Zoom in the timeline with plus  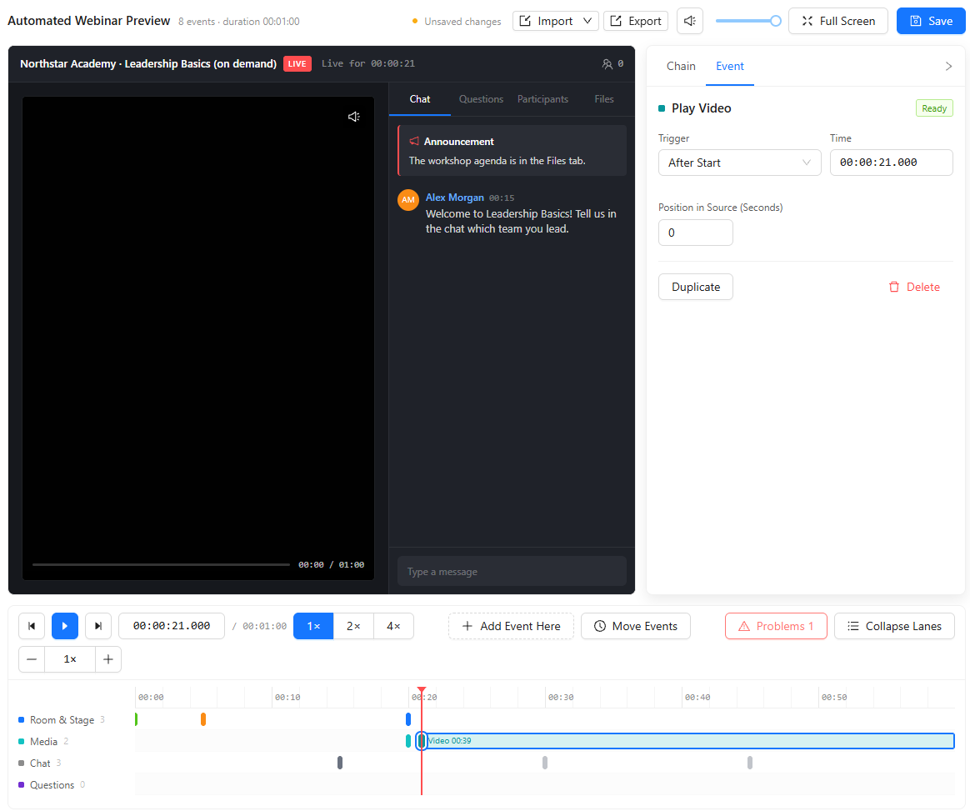[108, 659]
